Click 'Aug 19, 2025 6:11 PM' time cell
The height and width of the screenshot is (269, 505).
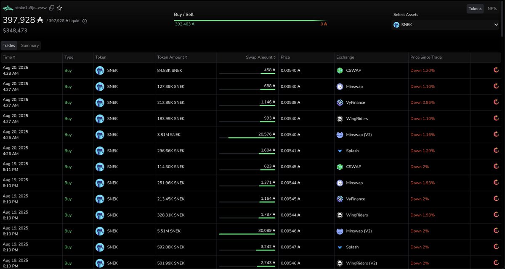[16, 167]
